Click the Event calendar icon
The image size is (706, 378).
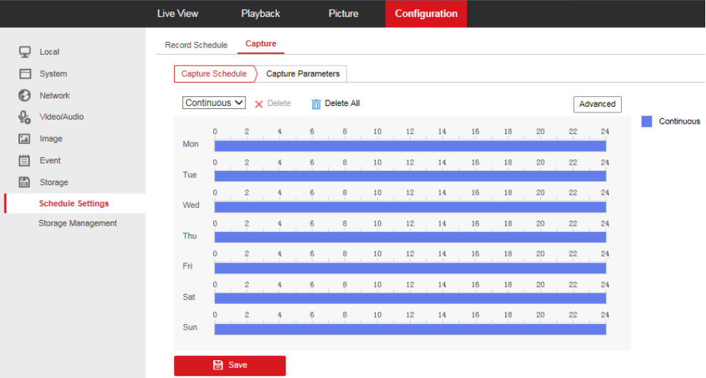25,161
